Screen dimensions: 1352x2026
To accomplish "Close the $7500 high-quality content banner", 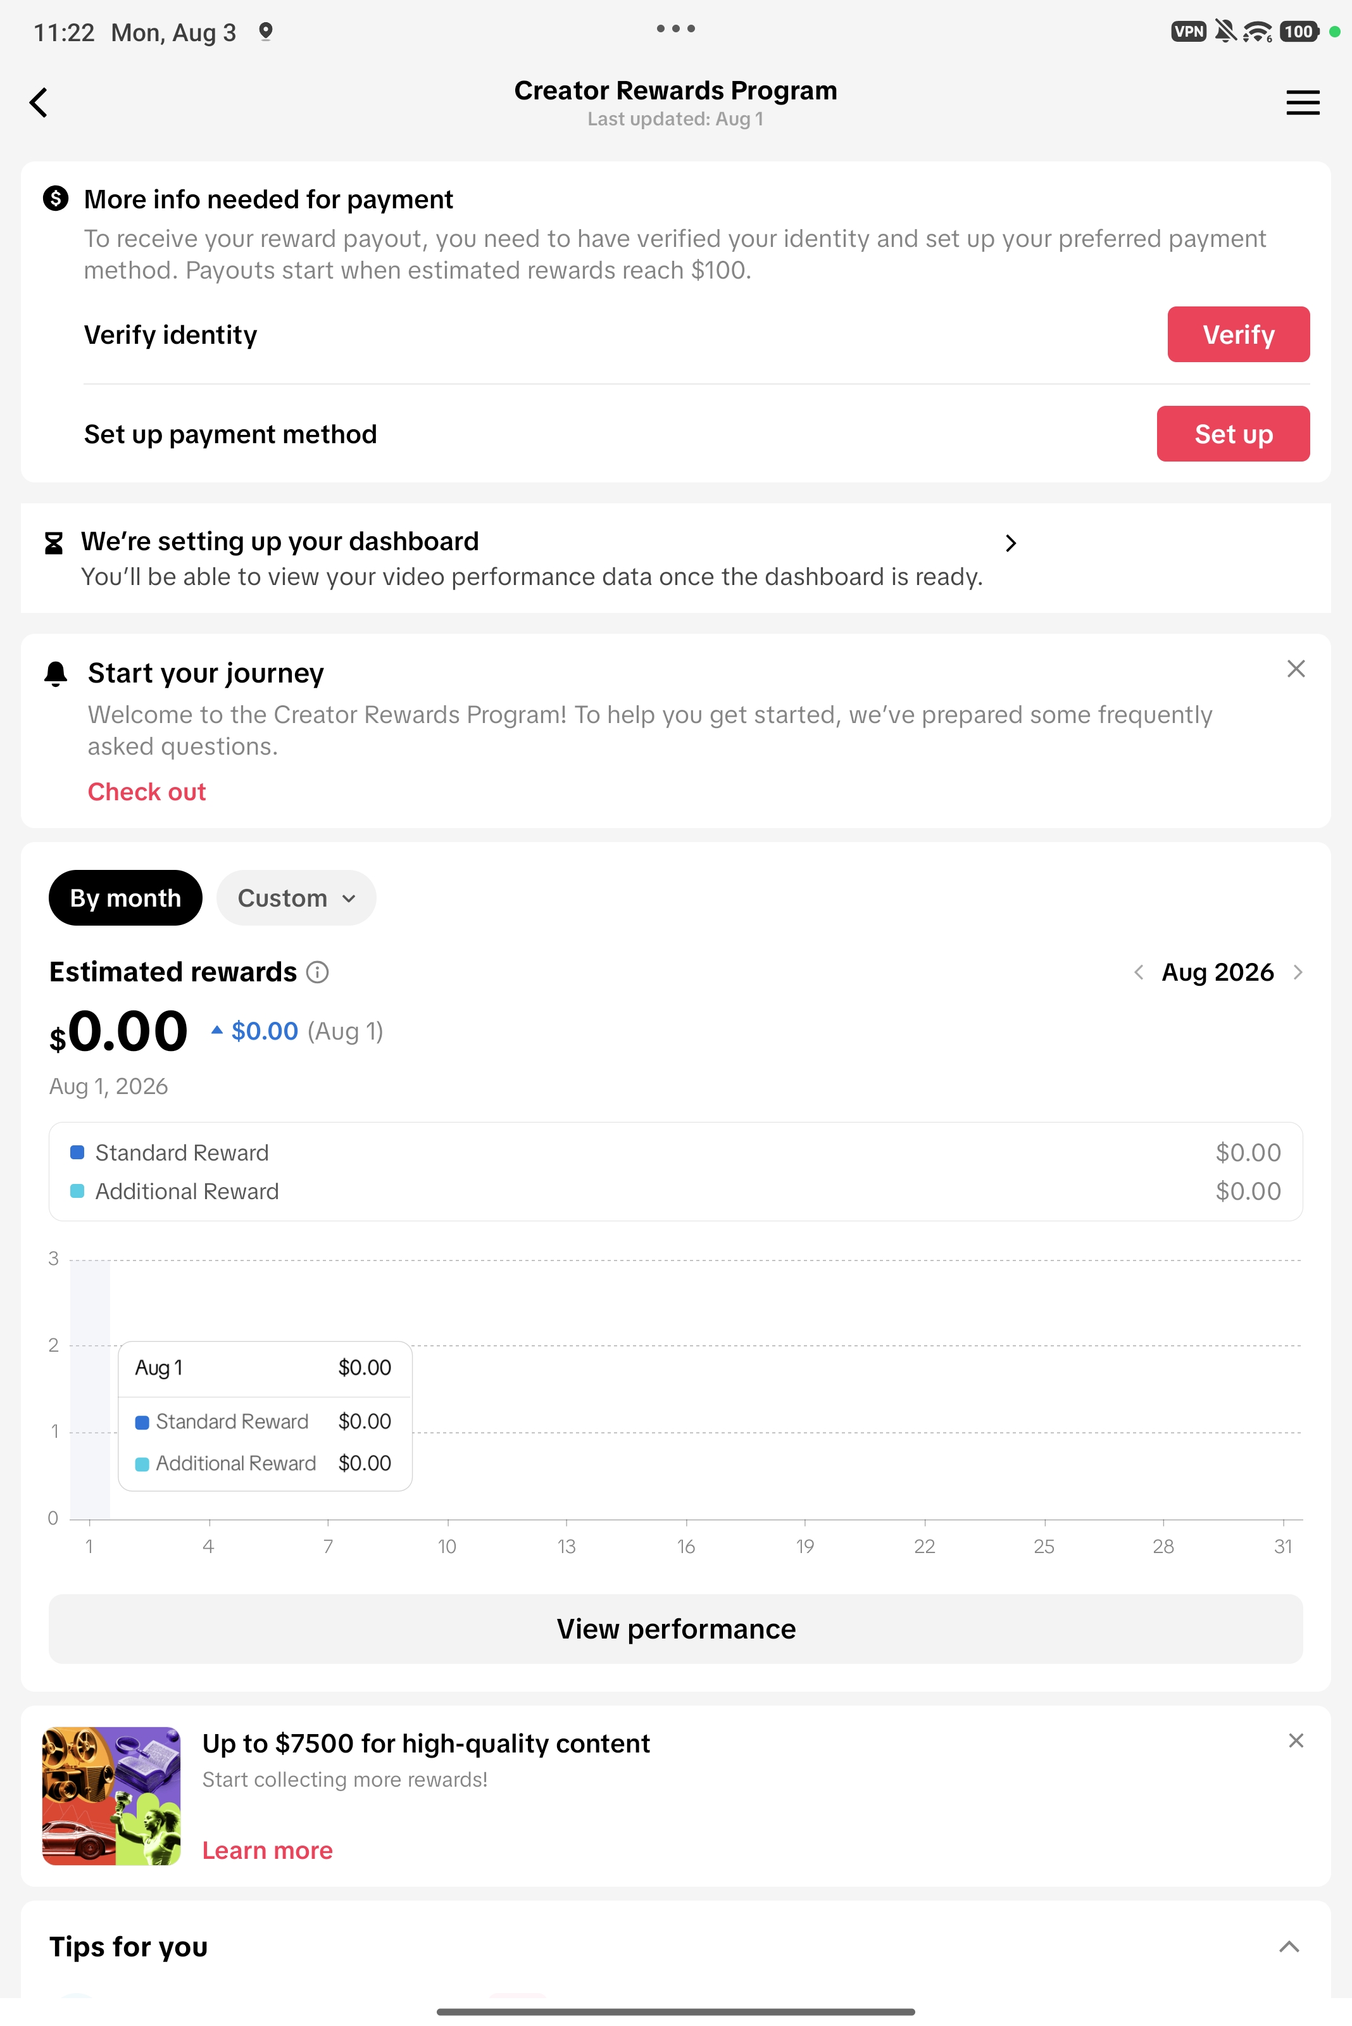I will click(x=1295, y=1740).
